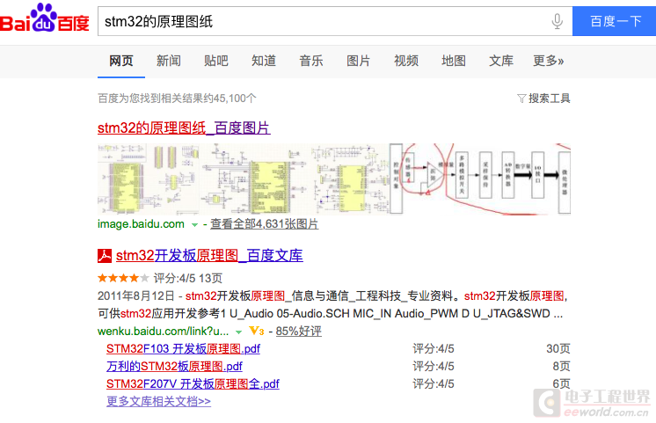Go to the 知道 tab
Image resolution: width=656 pixels, height=423 pixels.
tap(264, 61)
